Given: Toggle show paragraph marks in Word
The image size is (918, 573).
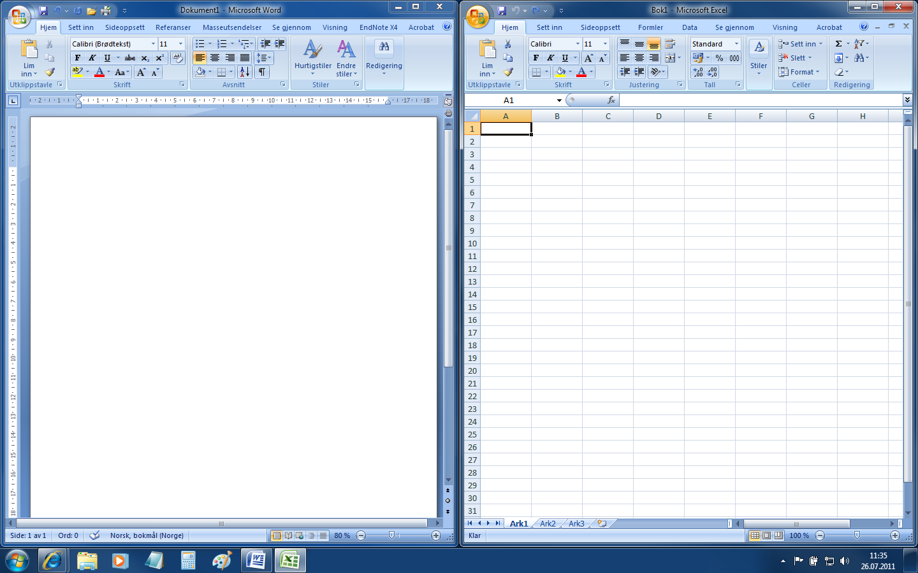Looking at the screenshot, I should [262, 72].
